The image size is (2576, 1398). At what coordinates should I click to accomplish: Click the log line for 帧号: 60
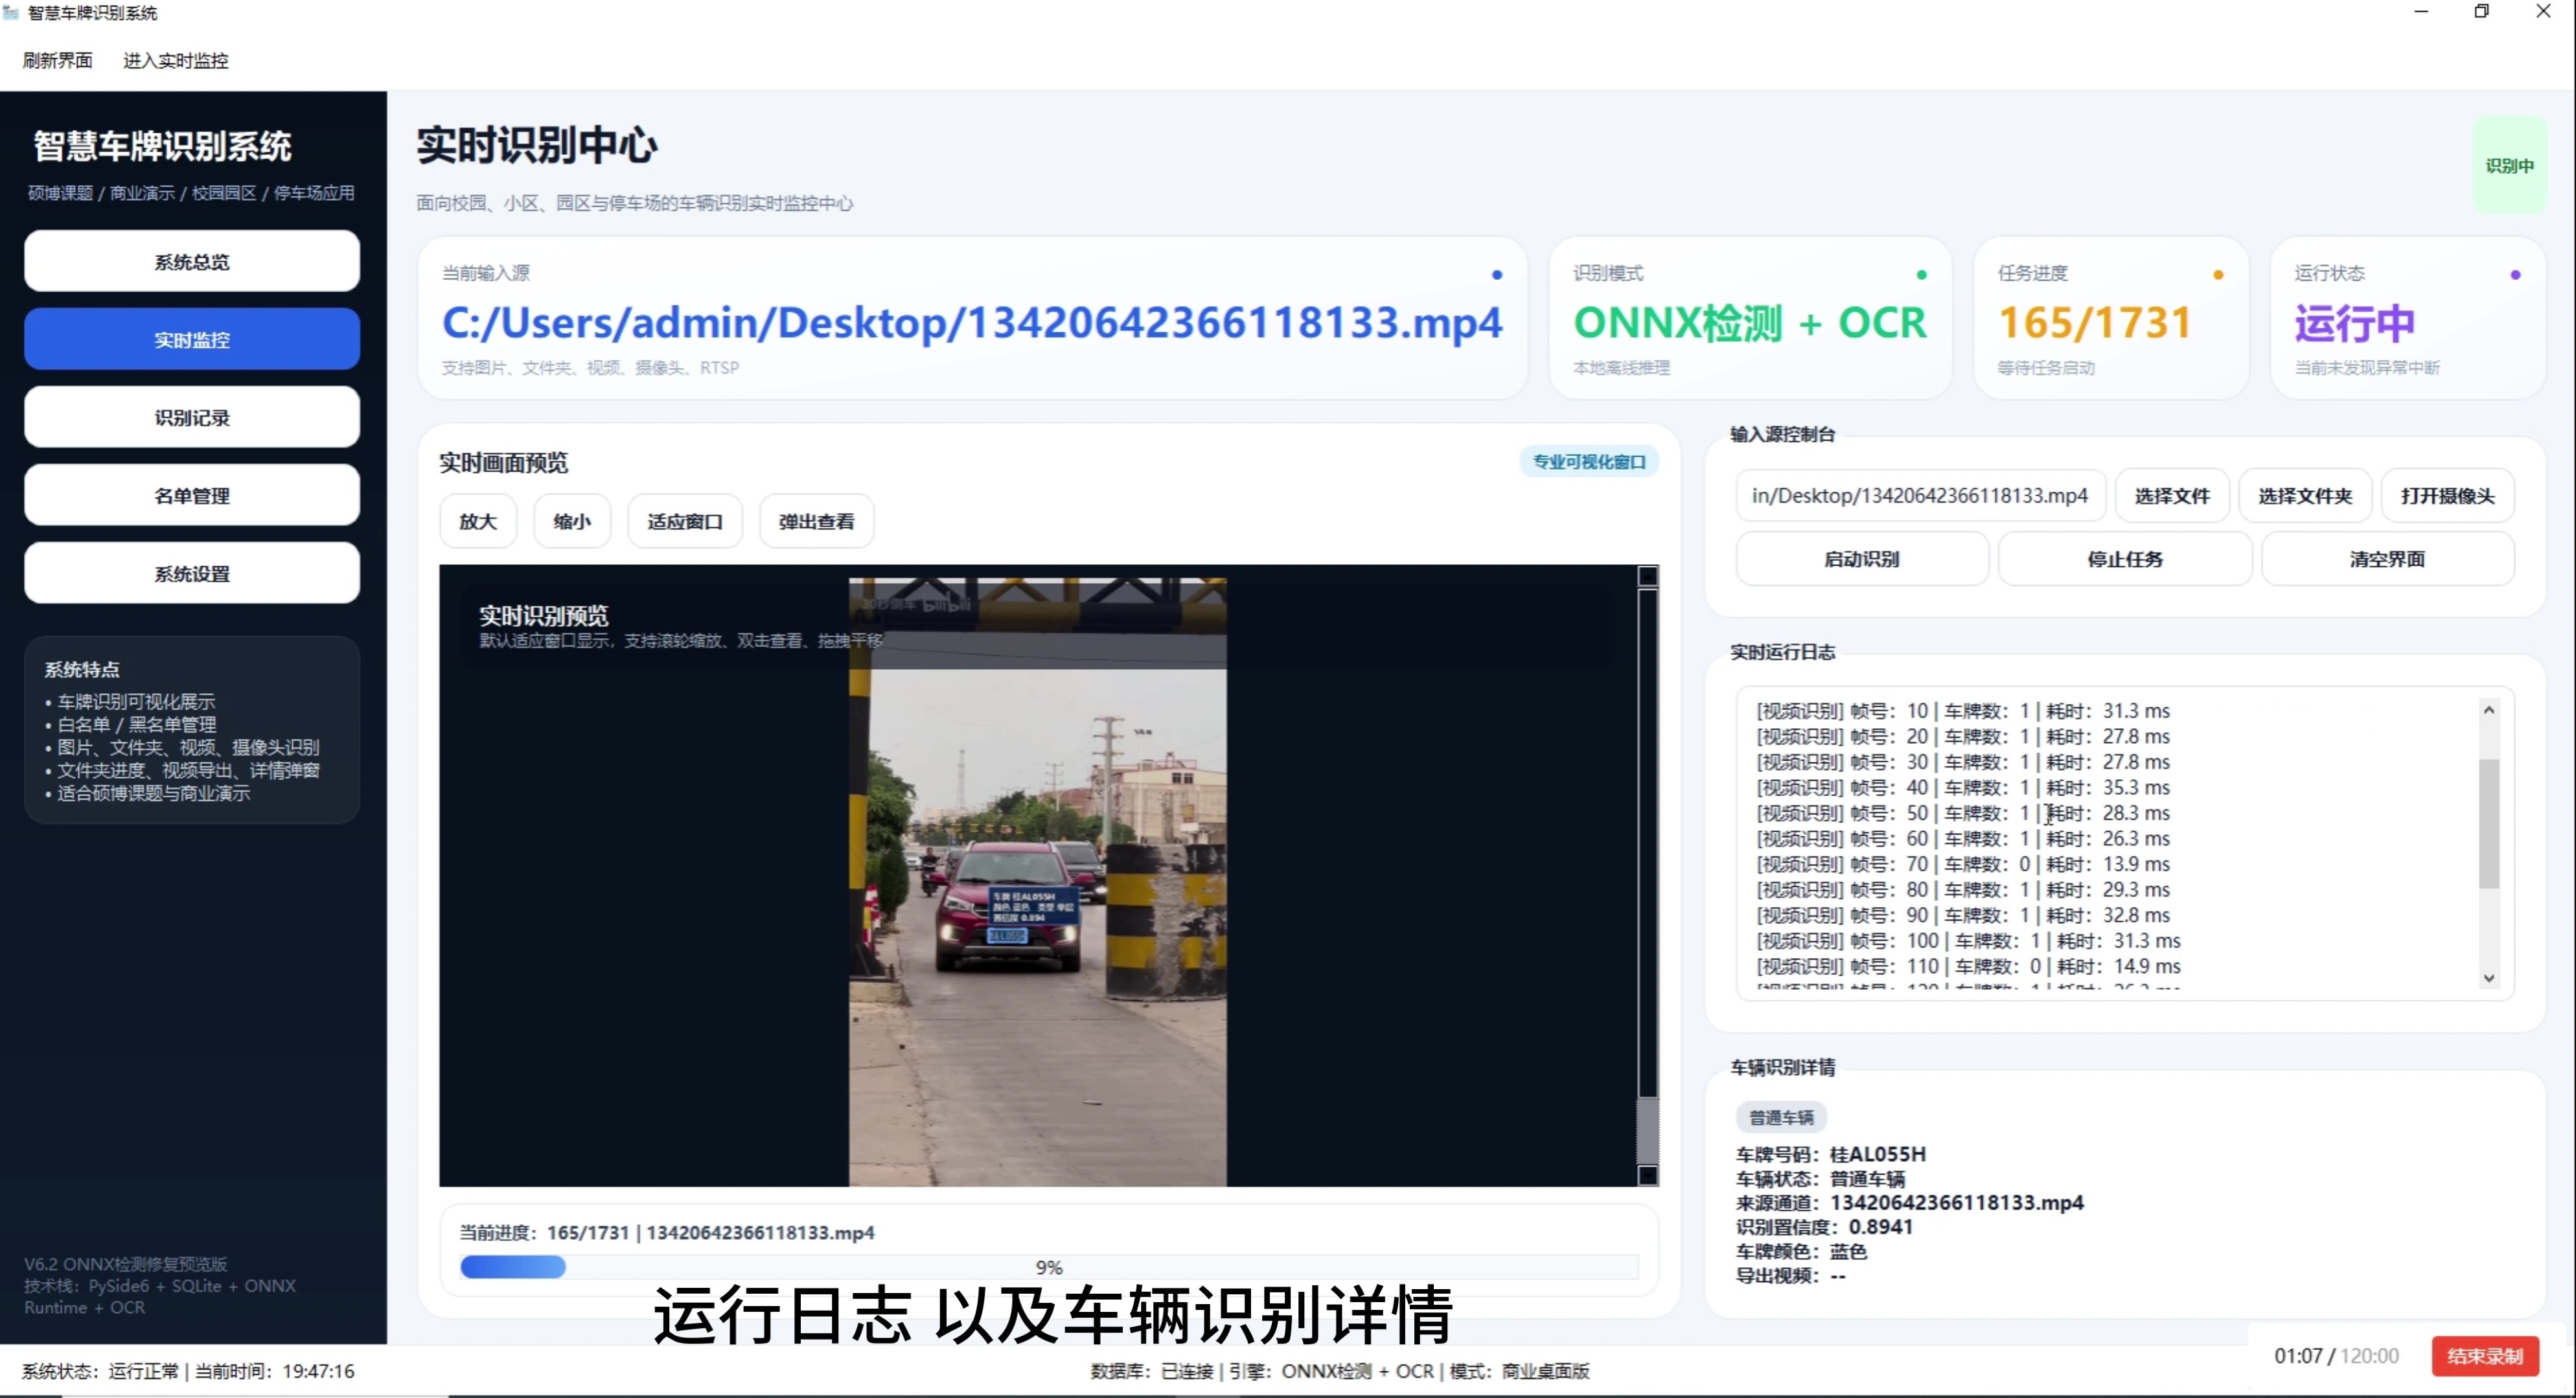coord(1963,839)
